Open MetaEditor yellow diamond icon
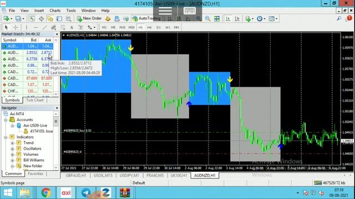 (x=108, y=18)
